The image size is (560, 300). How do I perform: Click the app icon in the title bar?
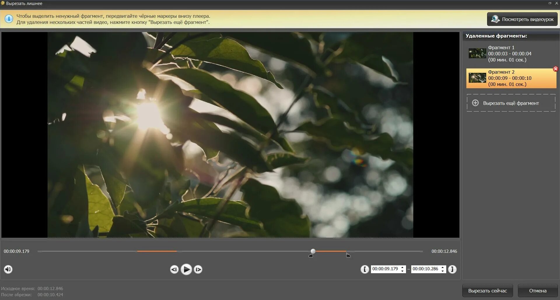[x=3, y=3]
